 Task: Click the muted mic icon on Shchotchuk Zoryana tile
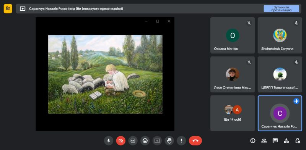pos(296,23)
